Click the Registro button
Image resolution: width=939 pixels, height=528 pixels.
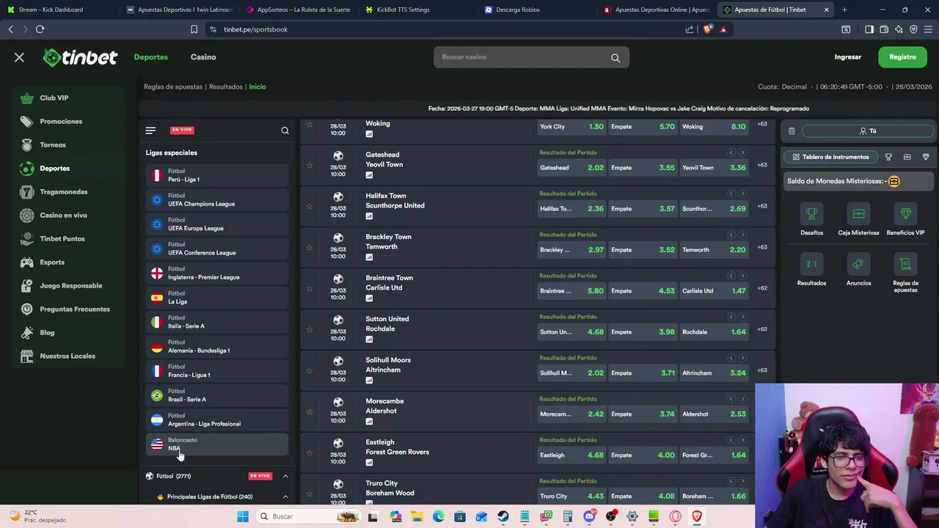click(902, 57)
